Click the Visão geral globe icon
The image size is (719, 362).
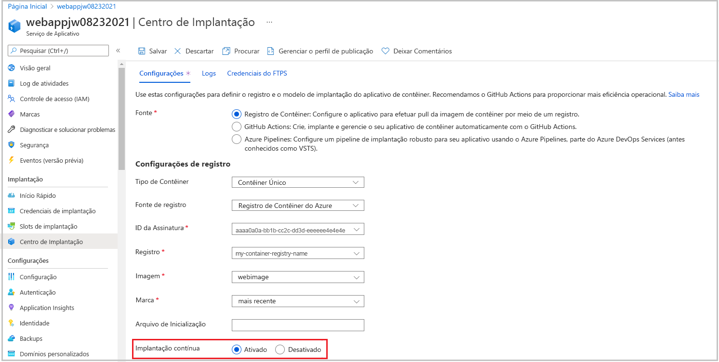point(12,68)
